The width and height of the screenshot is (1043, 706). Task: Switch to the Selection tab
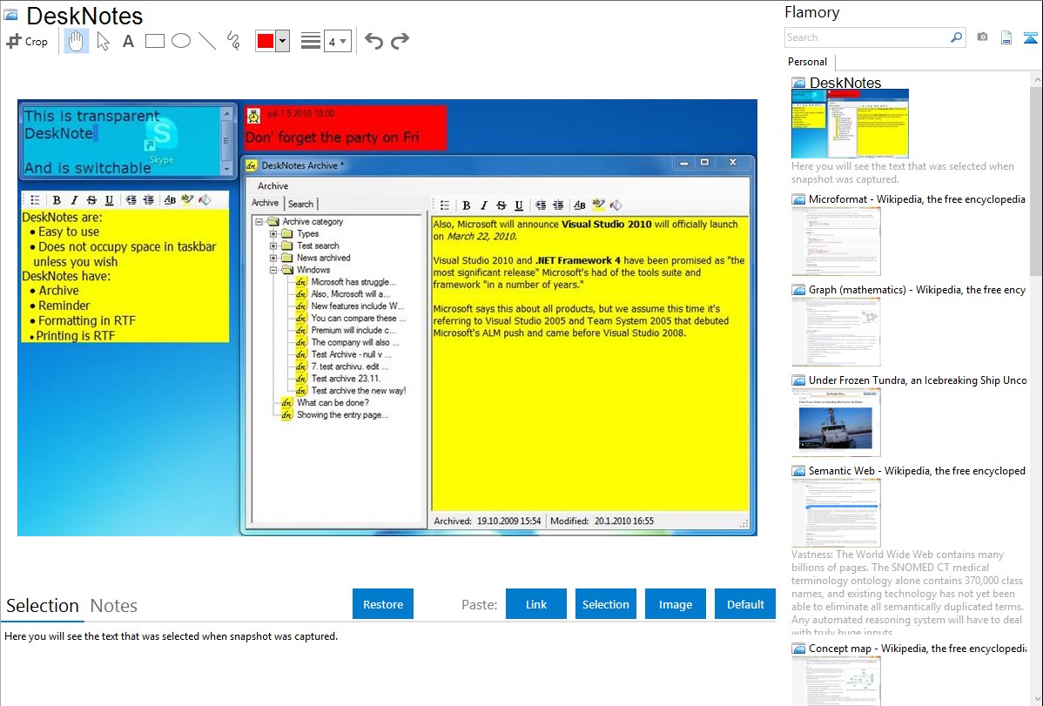[x=43, y=606]
